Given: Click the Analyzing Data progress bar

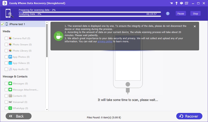Looking at the screenshot, I should point(90,16).
